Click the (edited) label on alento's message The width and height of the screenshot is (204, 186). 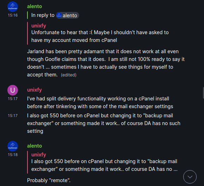[69, 75]
